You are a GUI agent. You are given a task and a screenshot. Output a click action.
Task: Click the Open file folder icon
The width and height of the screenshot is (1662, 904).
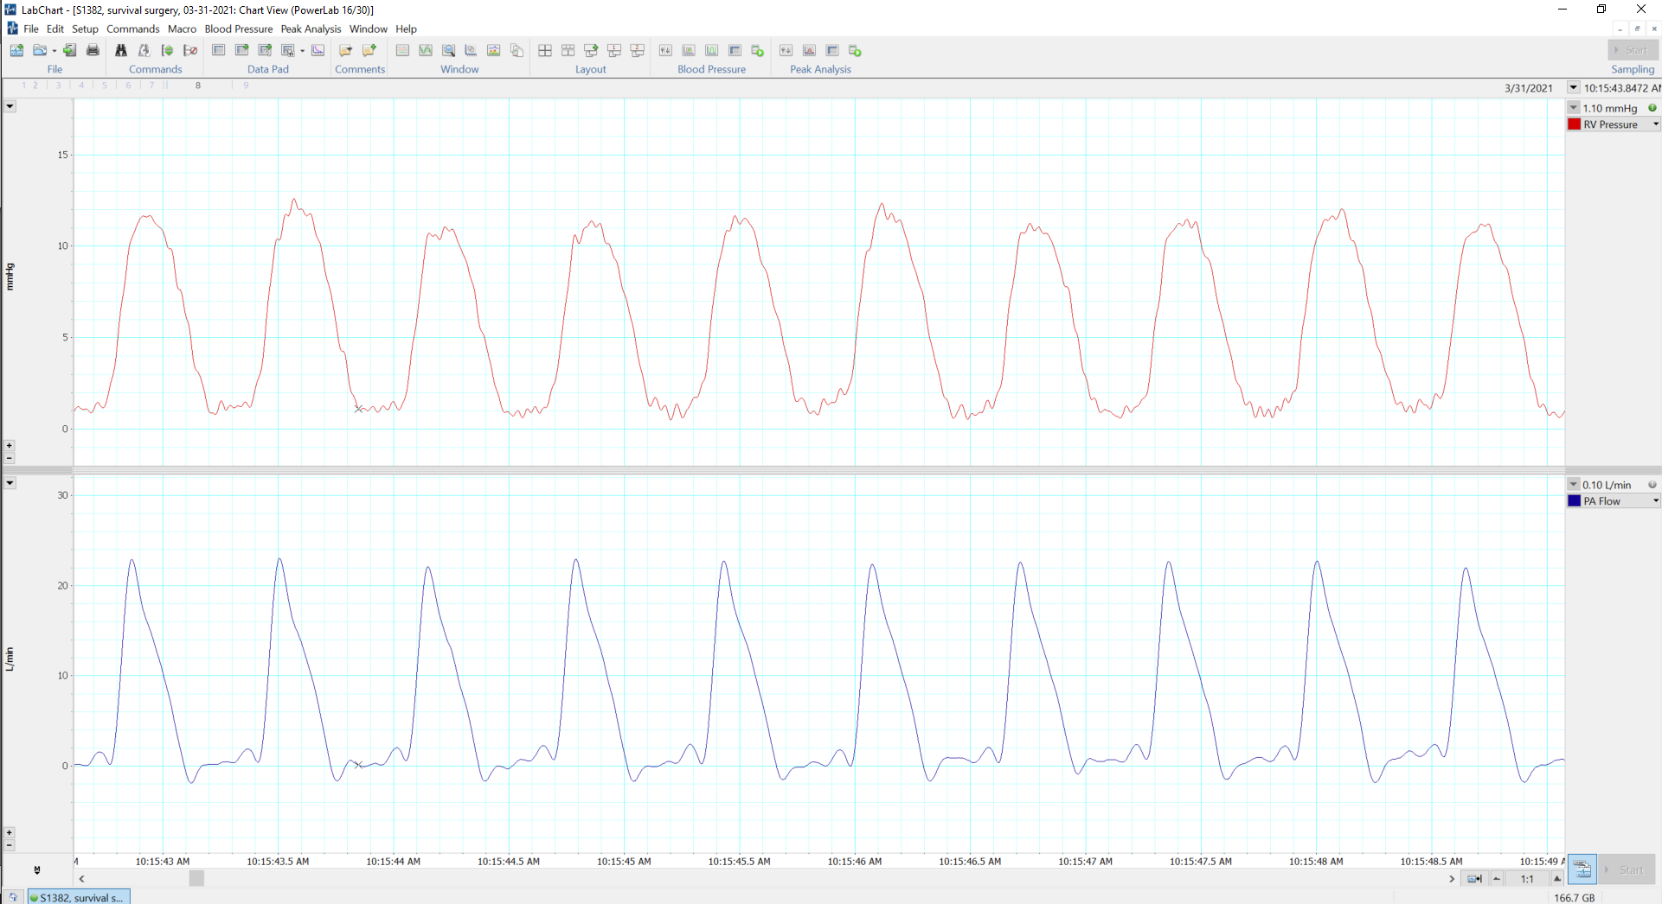click(x=40, y=50)
